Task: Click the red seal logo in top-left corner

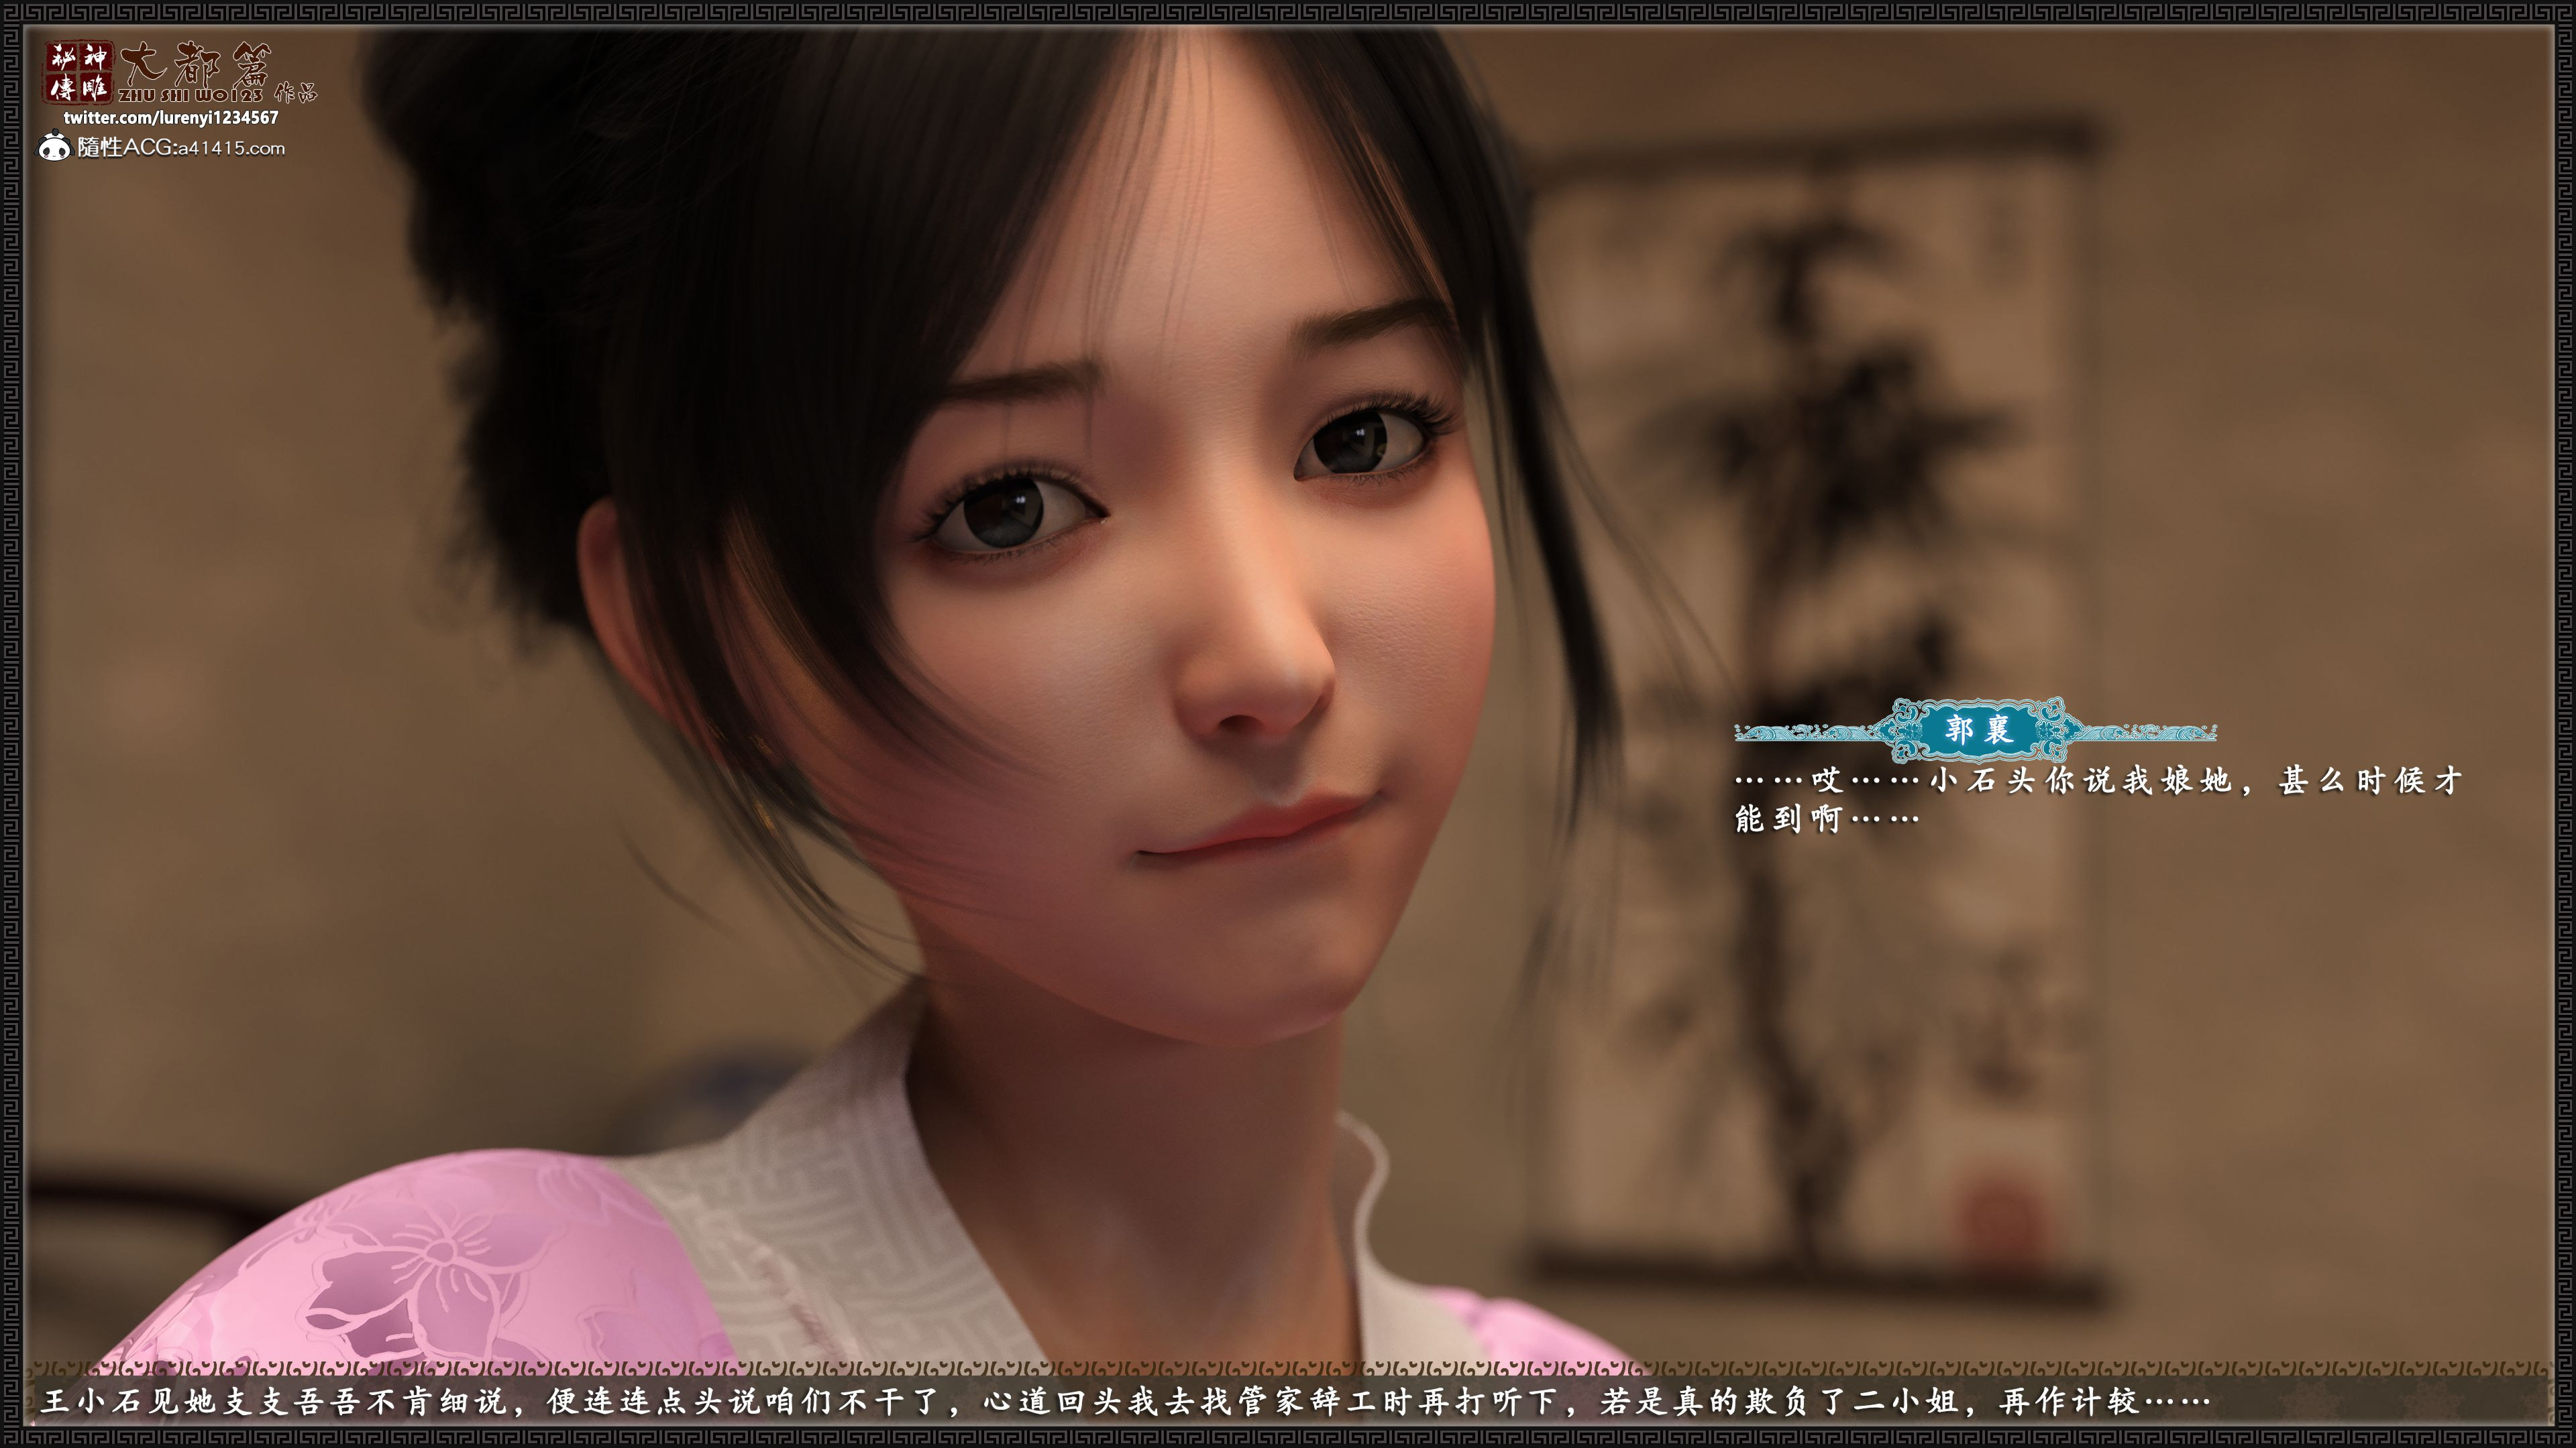Action: click(78, 72)
